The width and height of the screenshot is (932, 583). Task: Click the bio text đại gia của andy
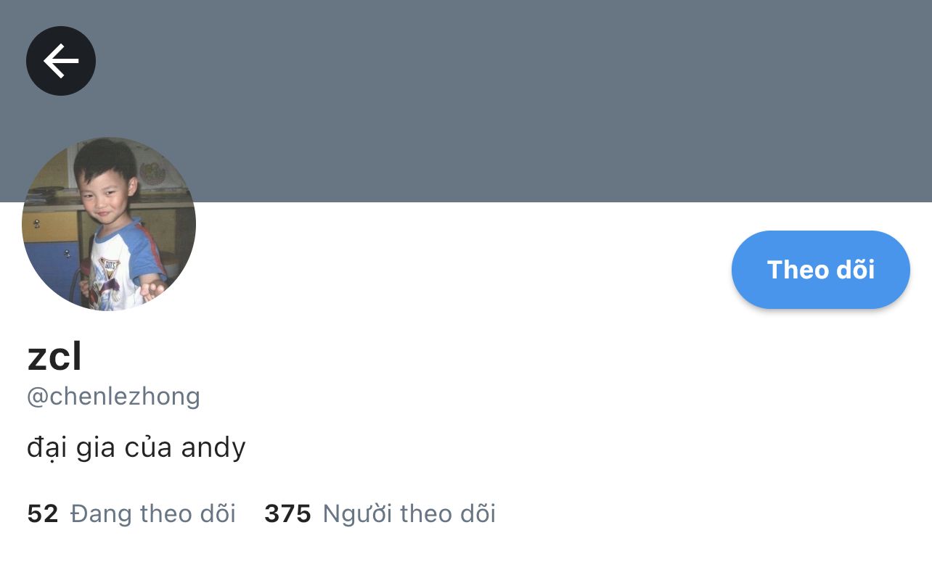136,448
